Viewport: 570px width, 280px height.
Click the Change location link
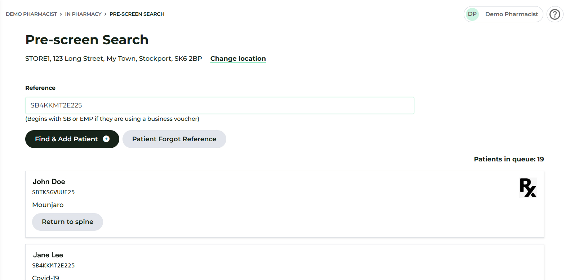(x=238, y=59)
